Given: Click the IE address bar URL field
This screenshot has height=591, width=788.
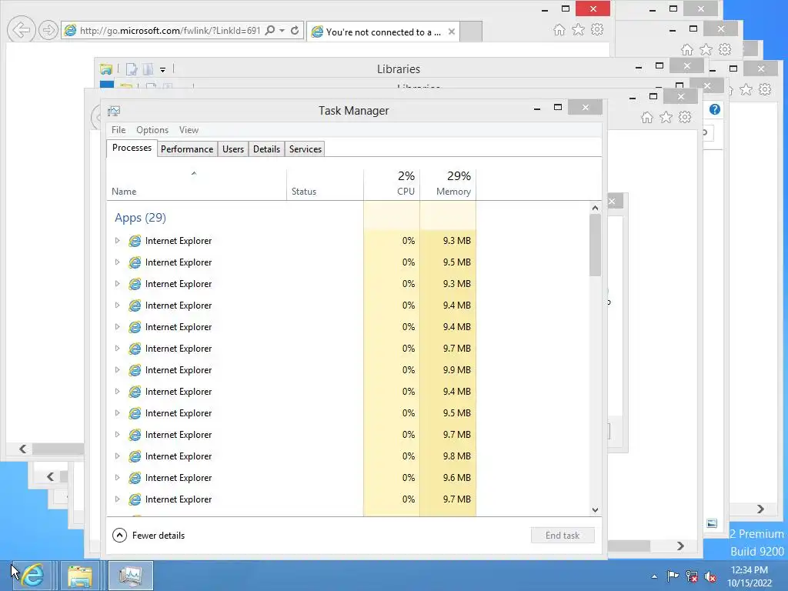Looking at the screenshot, I should (170, 31).
